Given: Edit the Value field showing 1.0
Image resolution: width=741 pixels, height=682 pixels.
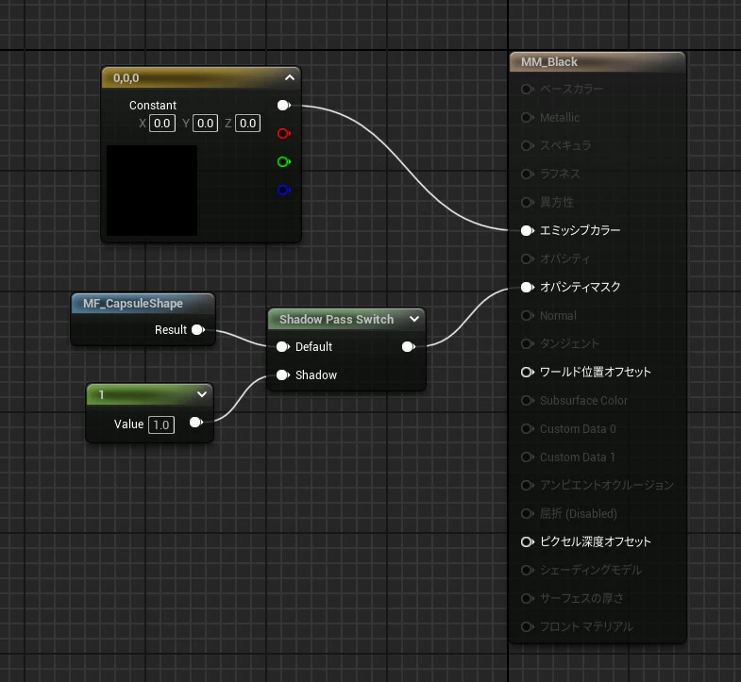Looking at the screenshot, I should [x=161, y=424].
